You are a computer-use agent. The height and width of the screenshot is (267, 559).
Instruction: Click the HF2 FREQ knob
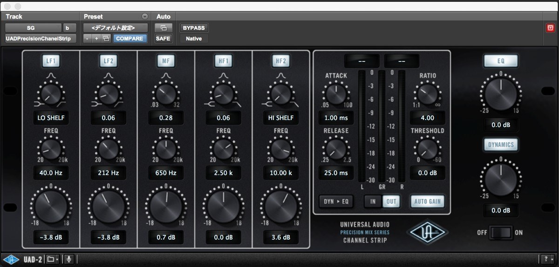coord(281,149)
